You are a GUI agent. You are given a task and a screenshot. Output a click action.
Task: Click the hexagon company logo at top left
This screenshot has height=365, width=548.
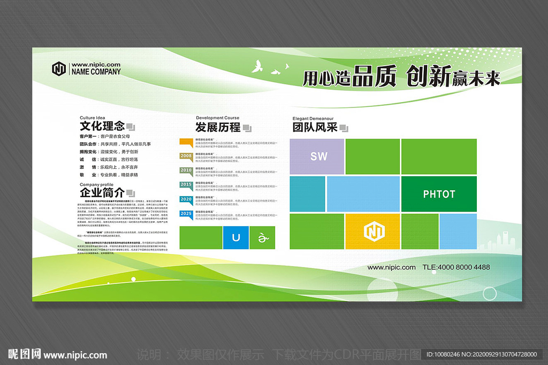click(59, 68)
